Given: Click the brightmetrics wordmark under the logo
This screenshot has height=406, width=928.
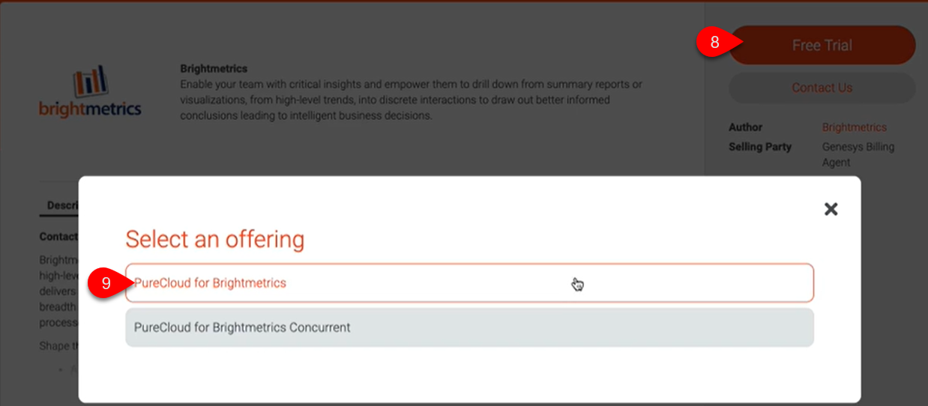Looking at the screenshot, I should 90,109.
